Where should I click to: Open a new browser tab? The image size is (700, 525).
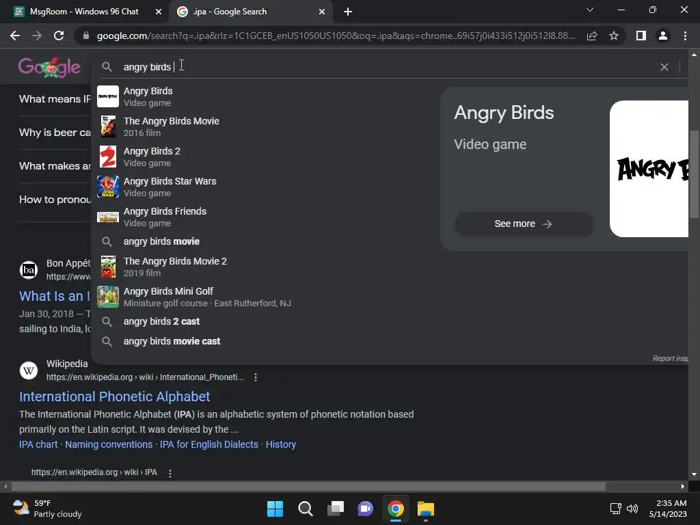348,12
